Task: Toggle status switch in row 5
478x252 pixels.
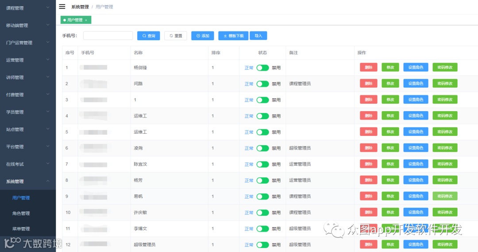Action: point(262,132)
